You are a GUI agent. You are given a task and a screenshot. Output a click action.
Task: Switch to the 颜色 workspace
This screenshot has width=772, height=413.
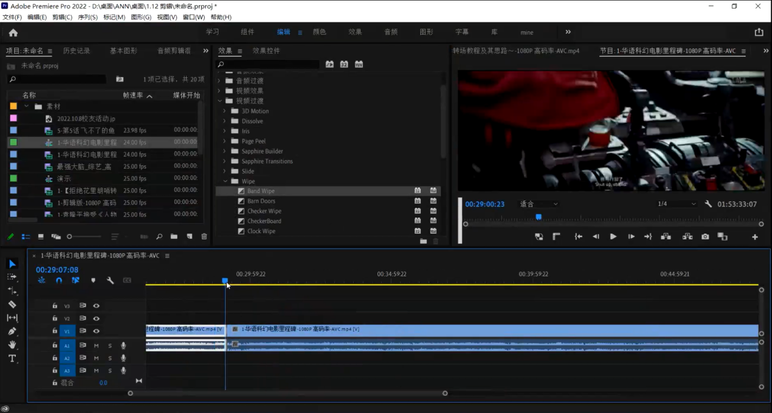tap(319, 32)
